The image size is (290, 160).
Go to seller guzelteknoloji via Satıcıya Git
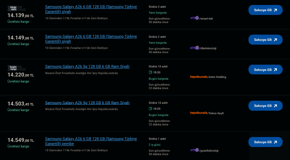tap(266, 142)
